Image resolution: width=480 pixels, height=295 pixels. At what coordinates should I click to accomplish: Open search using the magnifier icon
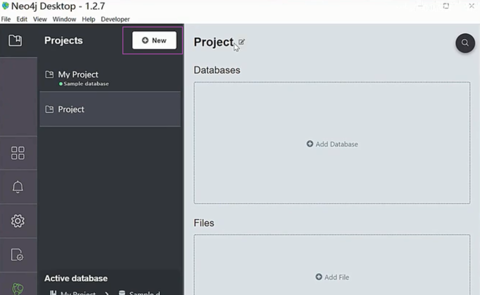(x=465, y=43)
